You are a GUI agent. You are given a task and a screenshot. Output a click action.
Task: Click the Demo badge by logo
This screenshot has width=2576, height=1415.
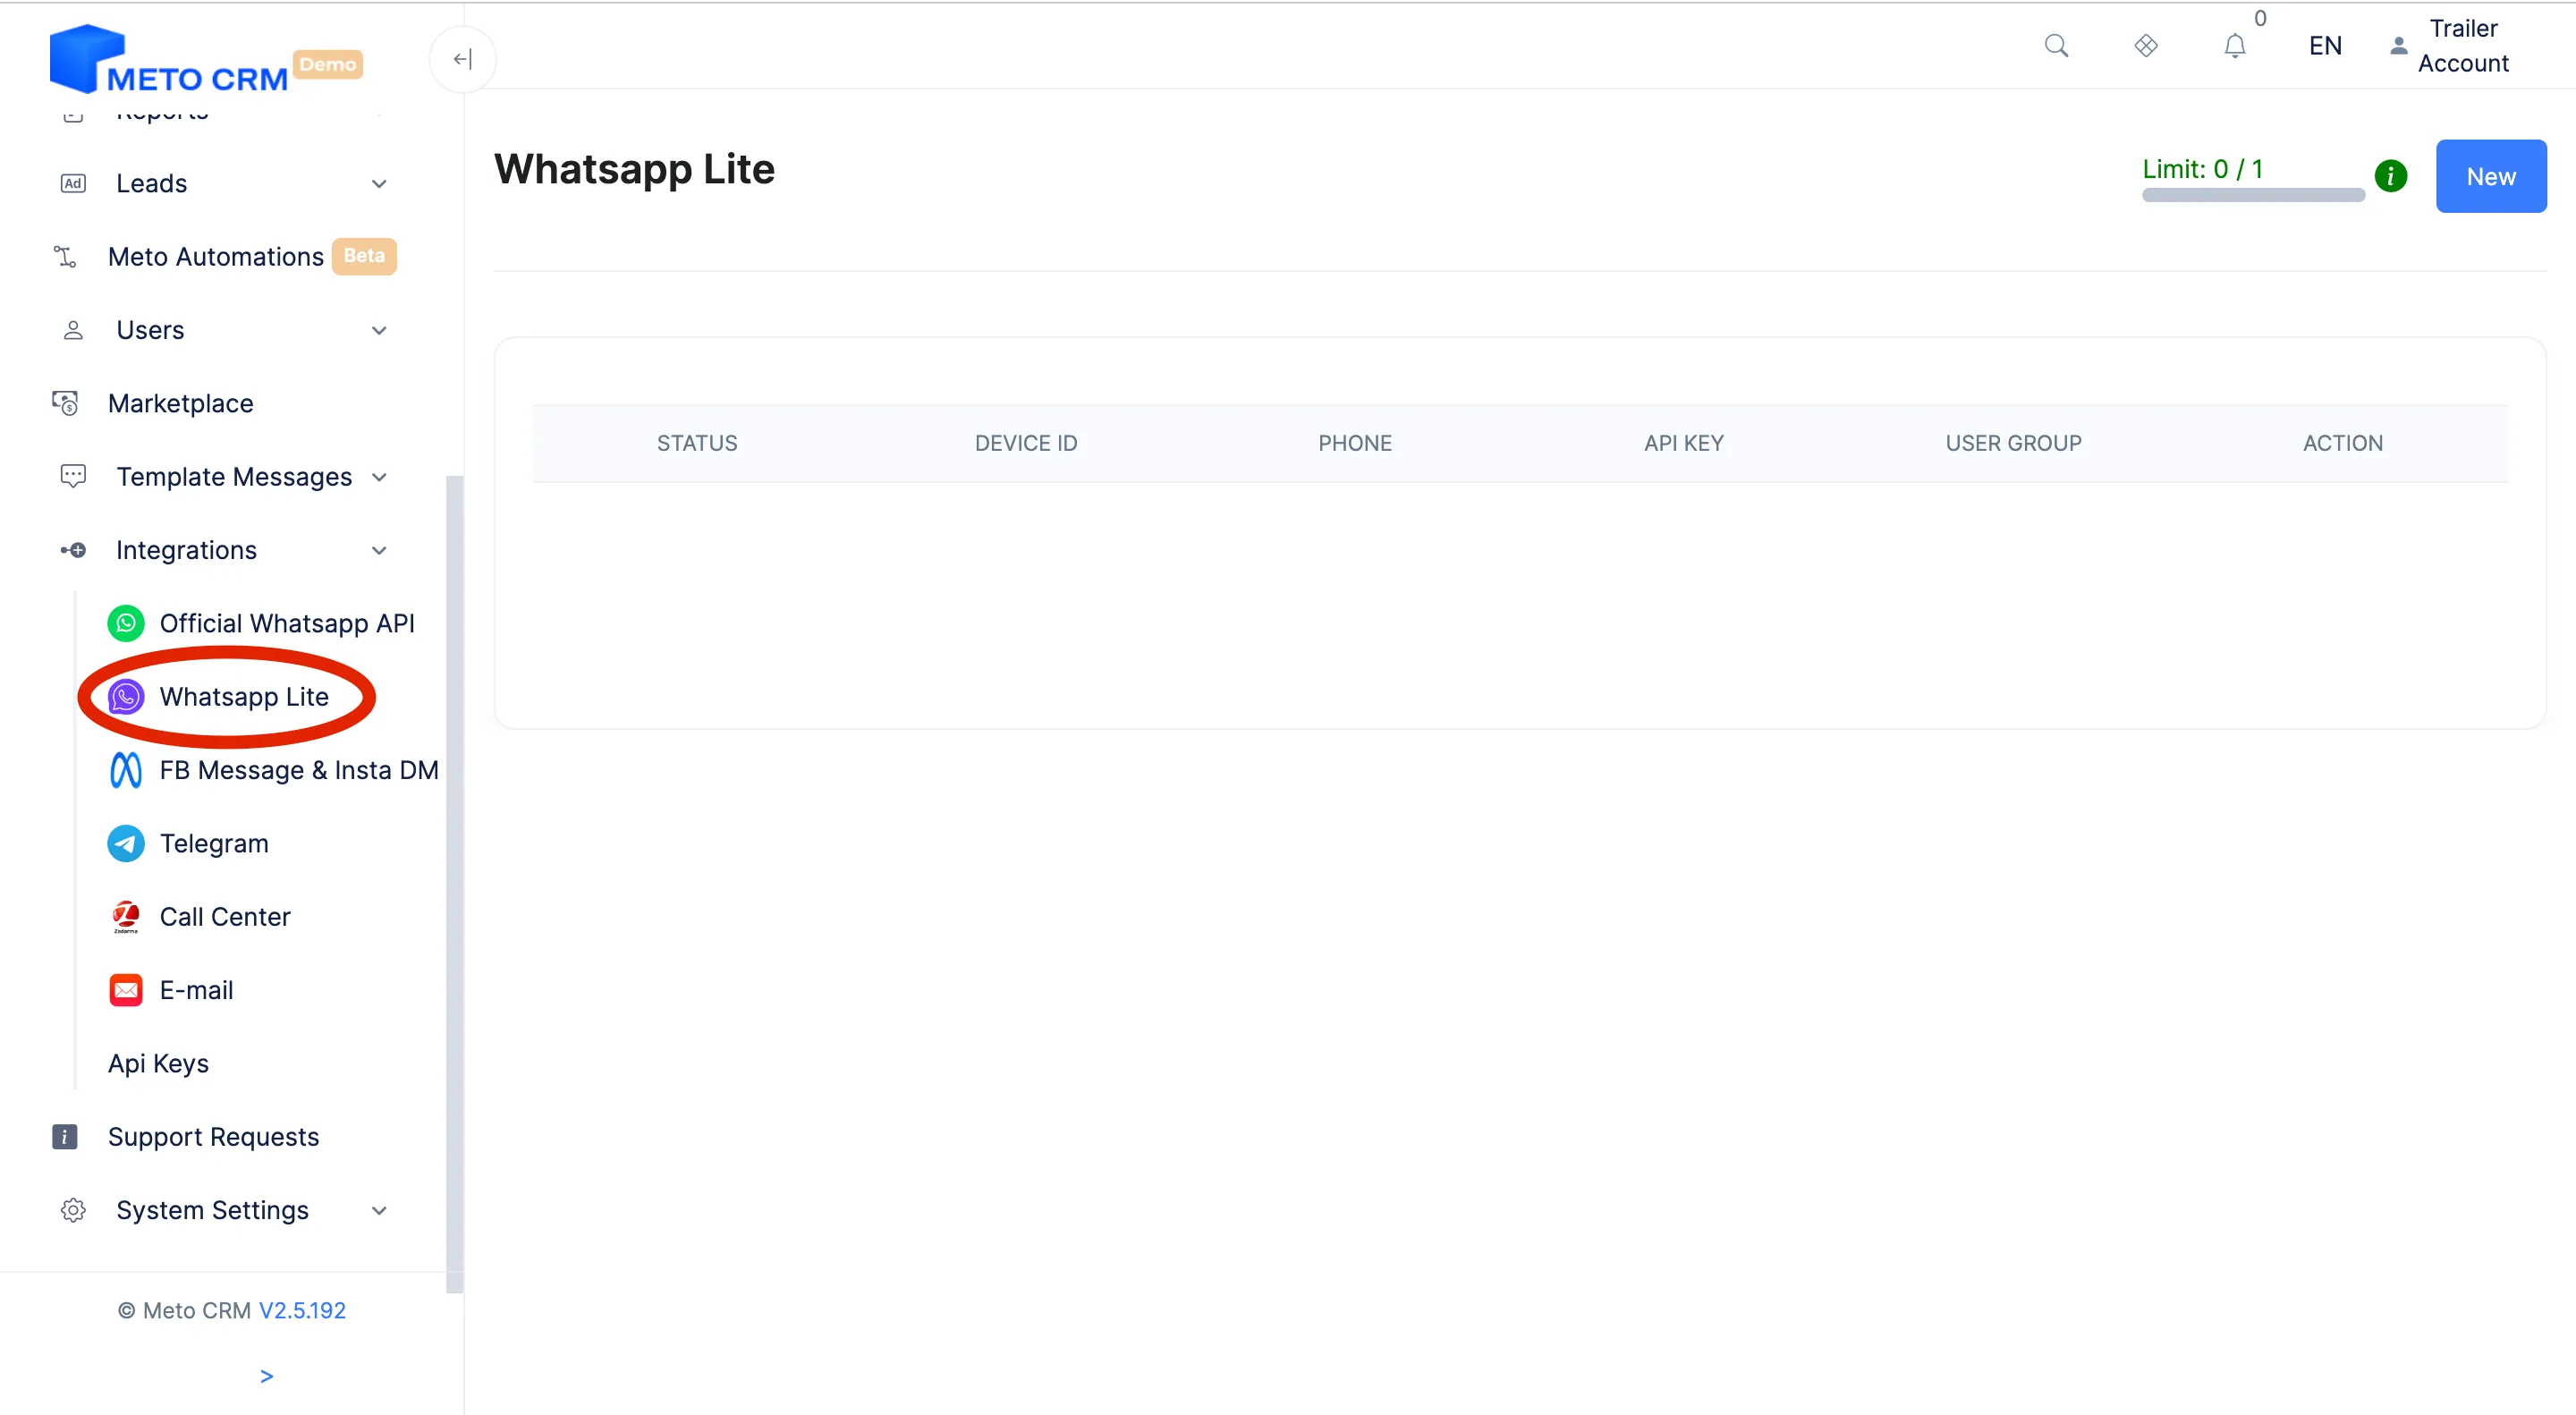click(x=328, y=64)
